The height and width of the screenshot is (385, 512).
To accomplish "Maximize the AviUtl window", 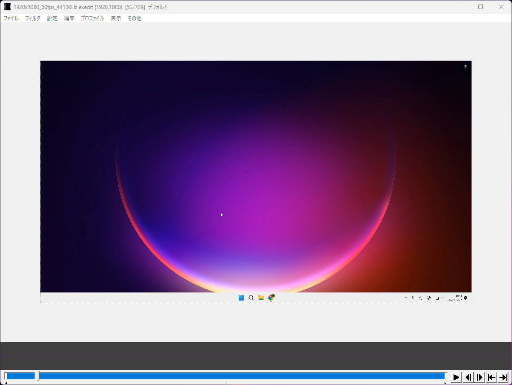I will coord(480,7).
